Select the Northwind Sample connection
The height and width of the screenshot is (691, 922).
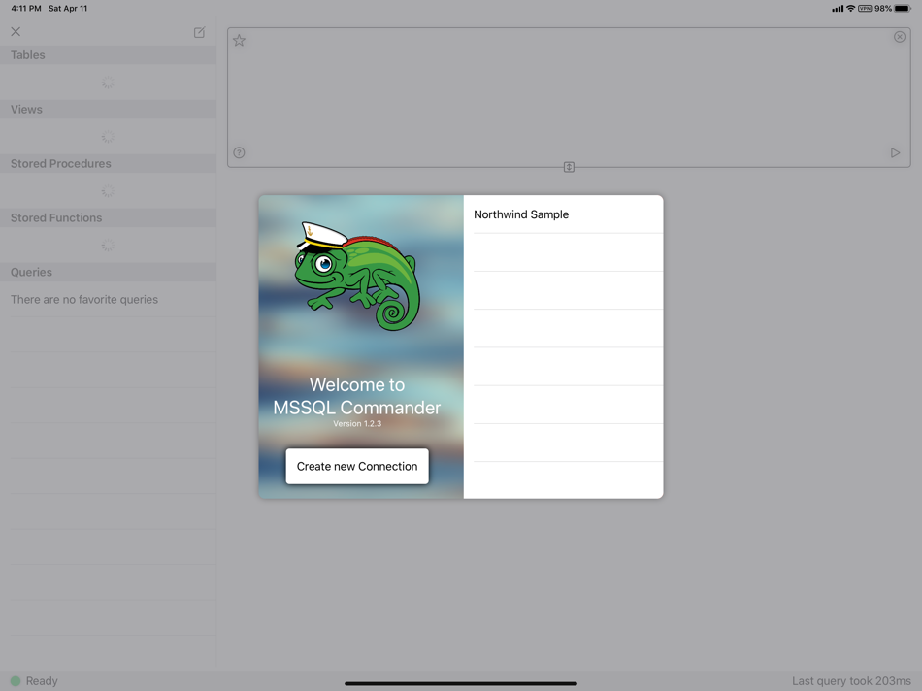[563, 214]
